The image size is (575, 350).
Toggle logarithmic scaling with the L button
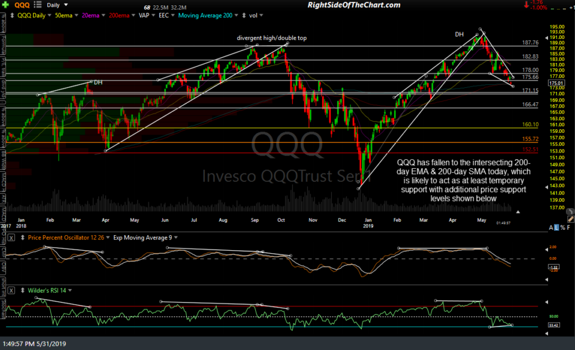pos(555,227)
